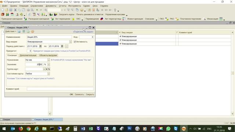
Task: Open the Группа карт selection button
Action: (x=44, y=69)
